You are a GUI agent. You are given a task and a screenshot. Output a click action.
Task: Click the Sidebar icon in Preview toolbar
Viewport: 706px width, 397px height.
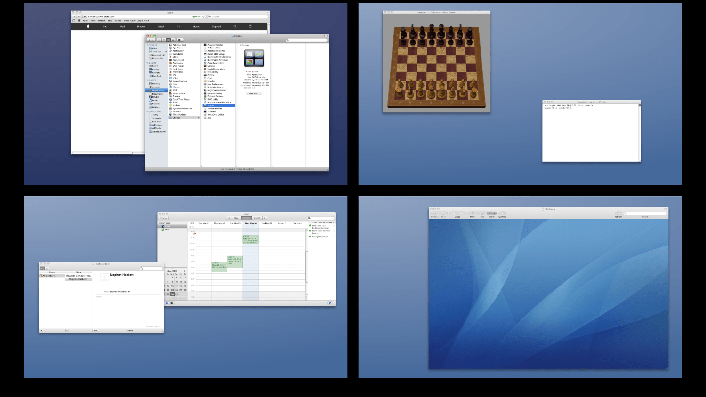(x=618, y=214)
